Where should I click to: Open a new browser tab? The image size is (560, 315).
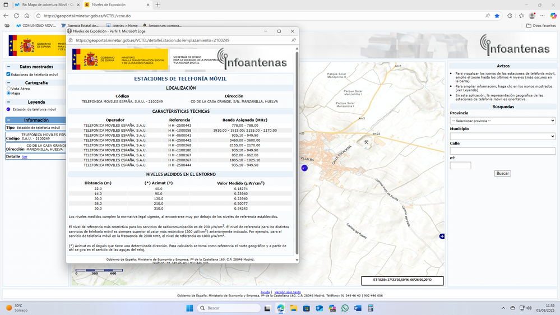158,4
